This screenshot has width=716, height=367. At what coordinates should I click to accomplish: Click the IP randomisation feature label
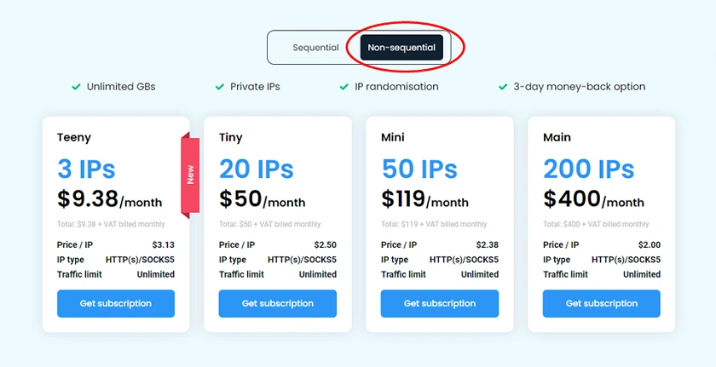(396, 87)
